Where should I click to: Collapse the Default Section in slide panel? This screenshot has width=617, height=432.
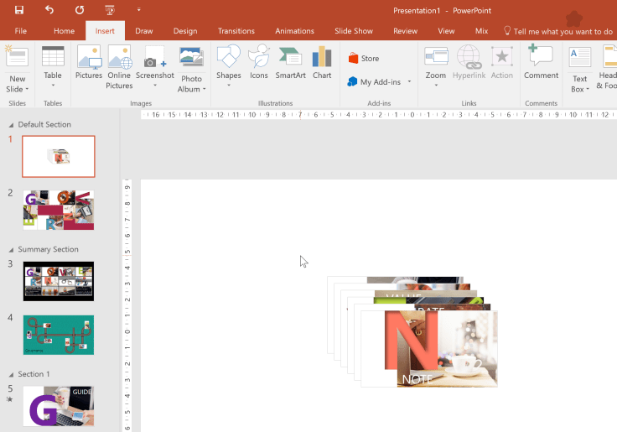pyautogui.click(x=11, y=125)
